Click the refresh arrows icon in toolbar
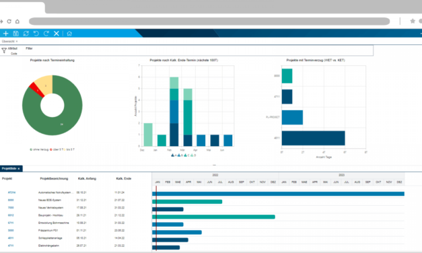The height and width of the screenshot is (253, 422). click(x=26, y=34)
